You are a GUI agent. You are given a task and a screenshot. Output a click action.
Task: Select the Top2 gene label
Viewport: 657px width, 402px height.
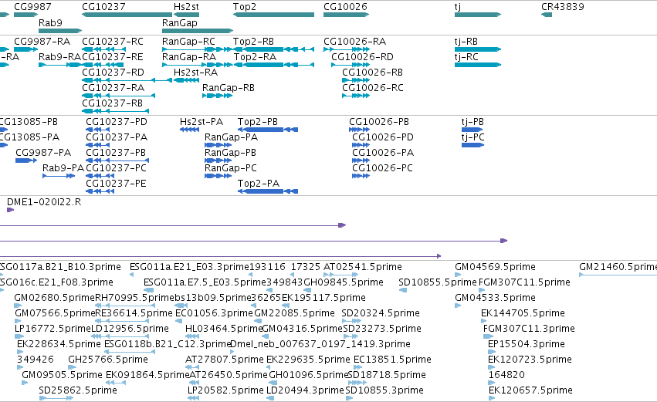click(245, 7)
